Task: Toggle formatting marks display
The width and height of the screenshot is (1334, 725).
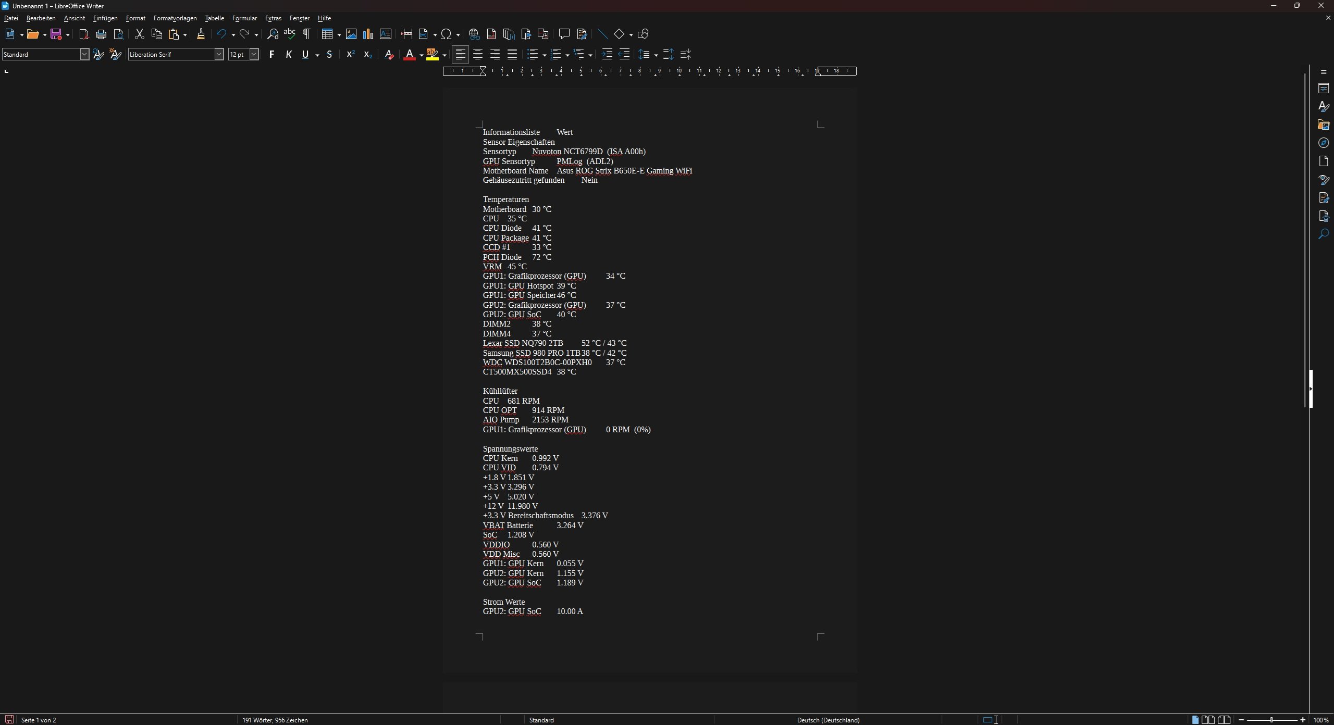Action: click(x=306, y=34)
